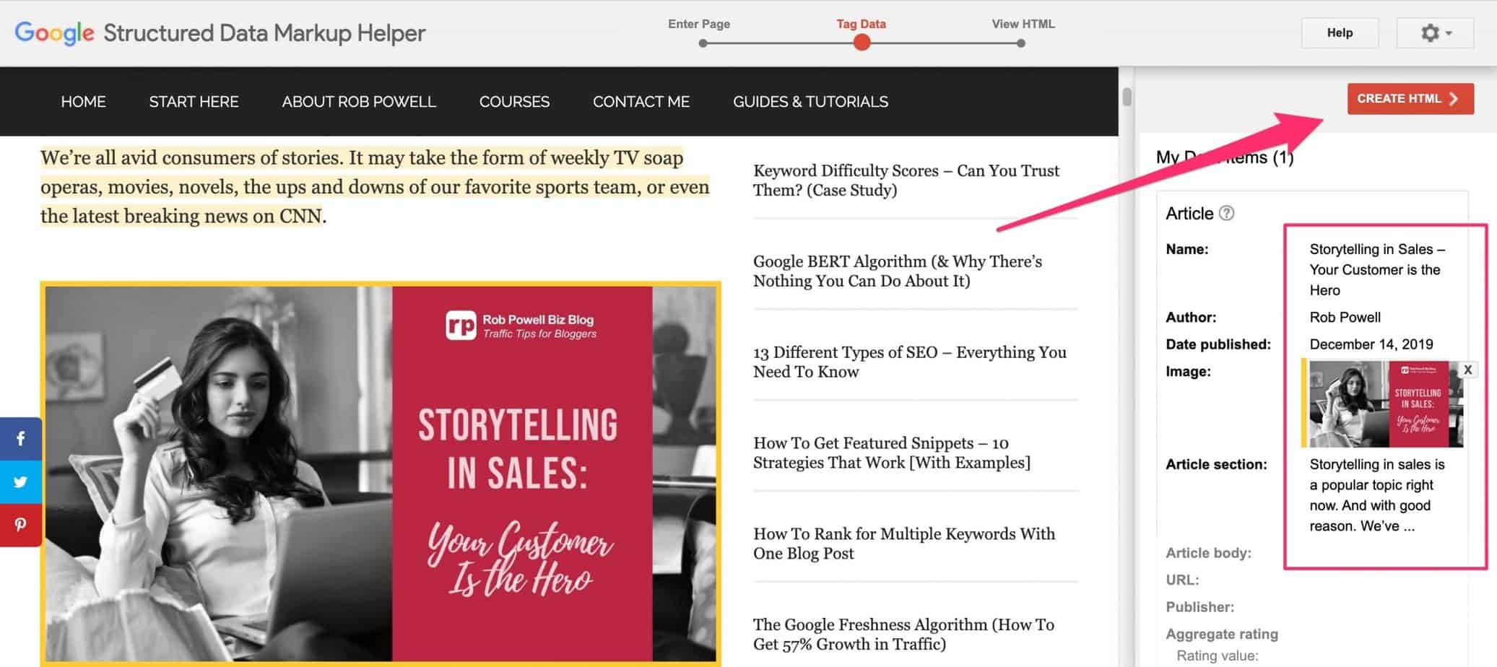The height and width of the screenshot is (667, 1497).
Task: Share the page via Twitter icon
Action: tap(19, 482)
